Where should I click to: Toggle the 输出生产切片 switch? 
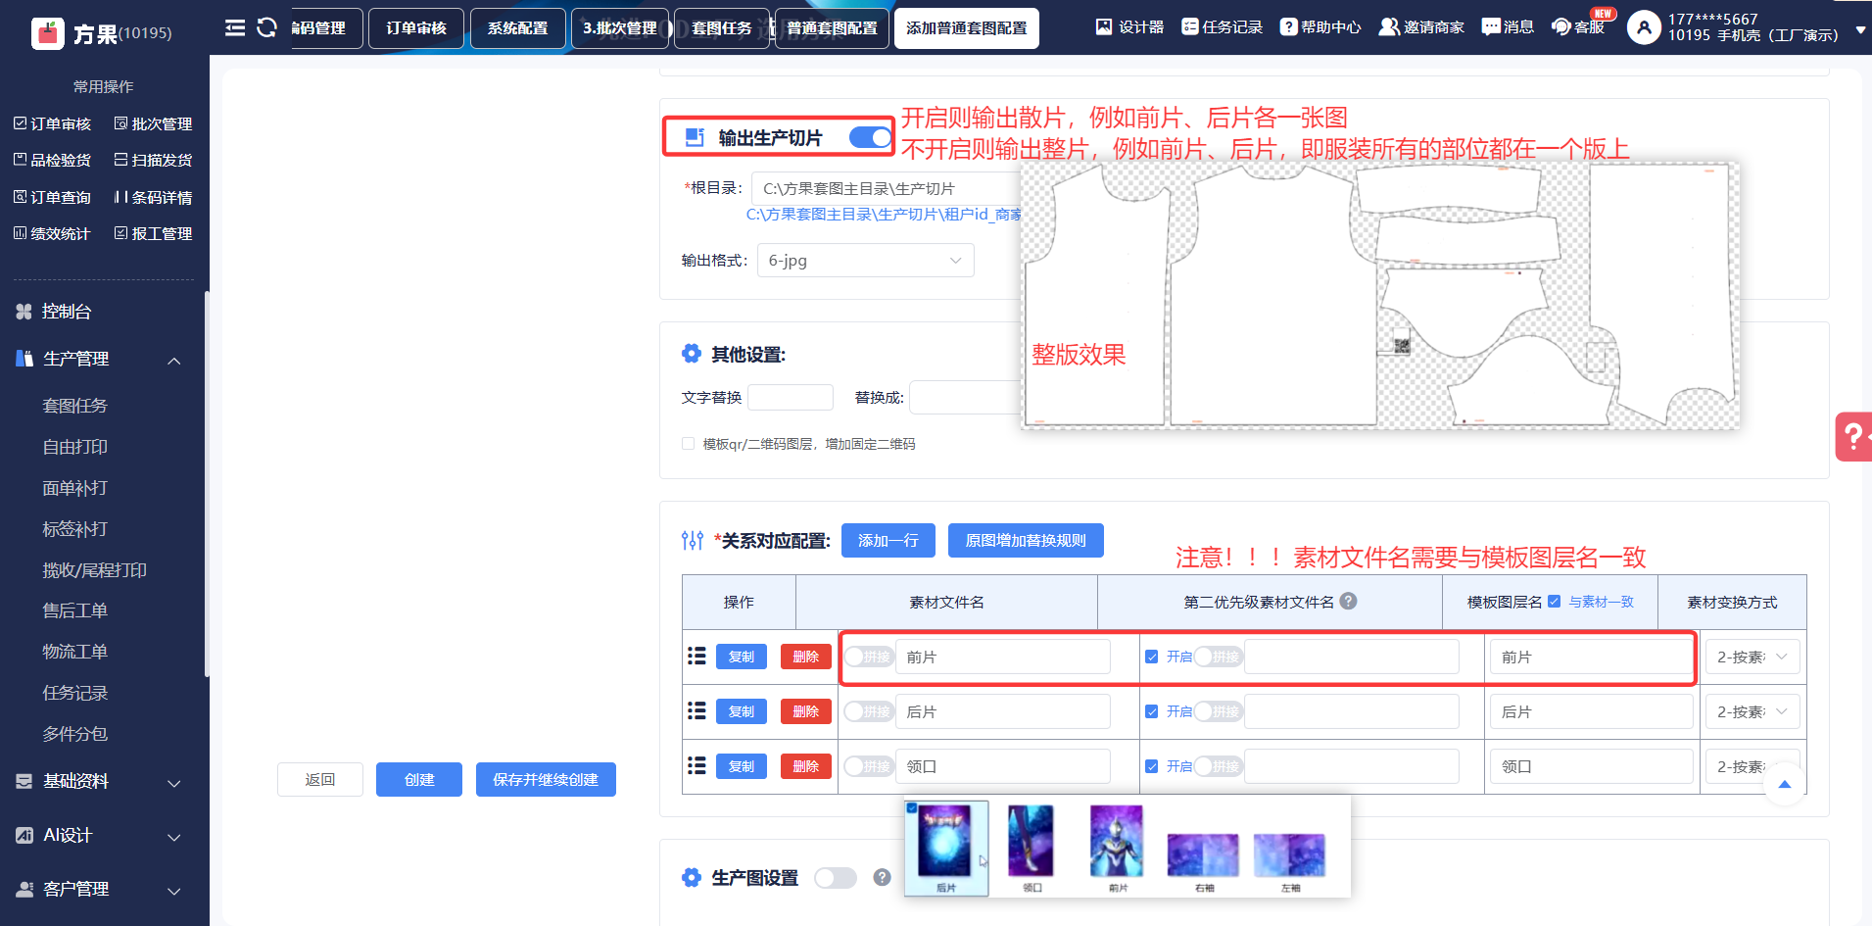[x=870, y=138]
